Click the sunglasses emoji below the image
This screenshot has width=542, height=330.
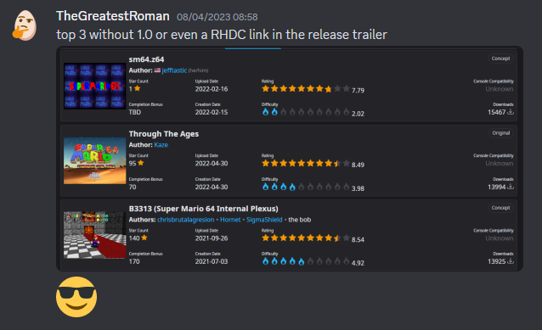[x=76, y=297]
